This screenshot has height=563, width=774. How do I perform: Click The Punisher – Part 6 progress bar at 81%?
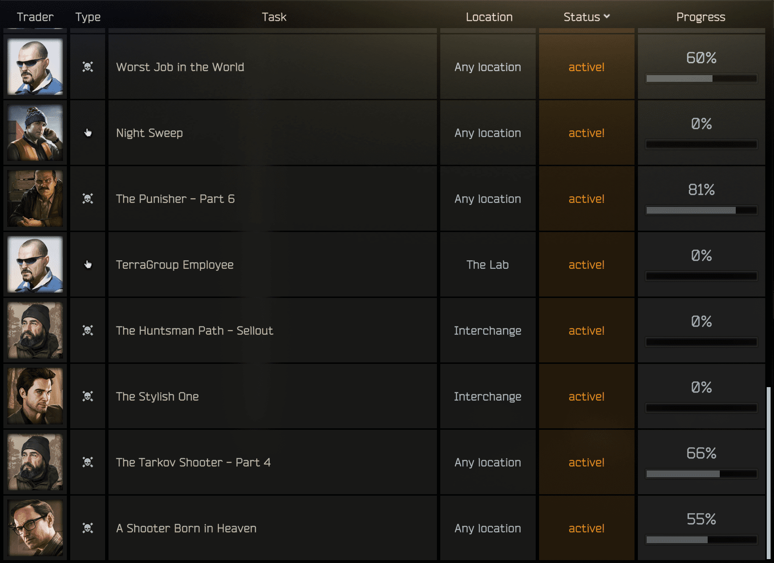[x=701, y=210]
